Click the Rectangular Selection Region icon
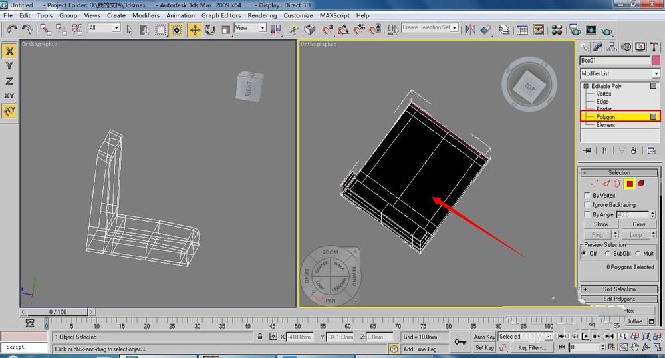 160,29
